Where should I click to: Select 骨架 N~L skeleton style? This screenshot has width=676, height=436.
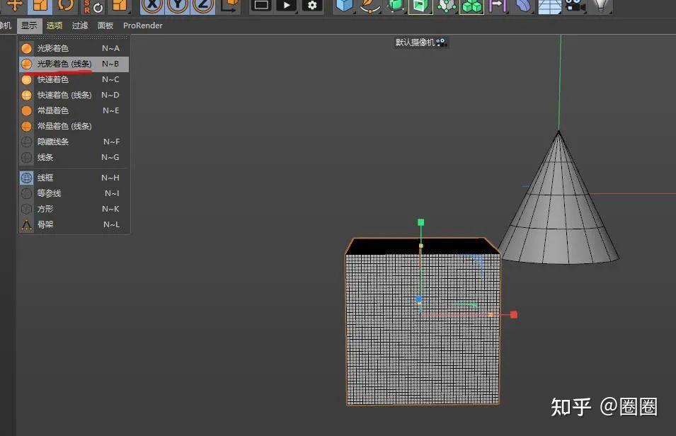74,224
